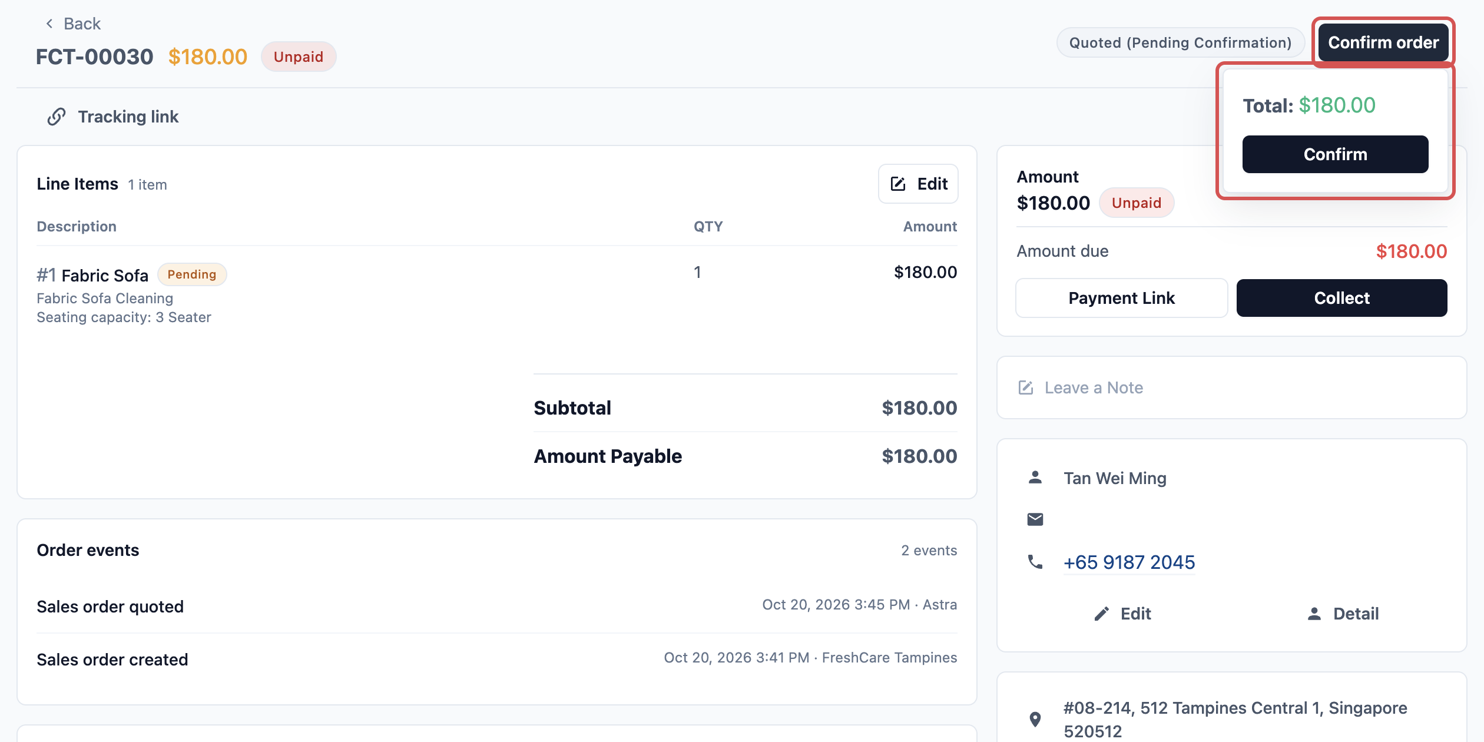The width and height of the screenshot is (1484, 742).
Task: Click the Unpaid badge in Amount panel
Action: 1137,203
